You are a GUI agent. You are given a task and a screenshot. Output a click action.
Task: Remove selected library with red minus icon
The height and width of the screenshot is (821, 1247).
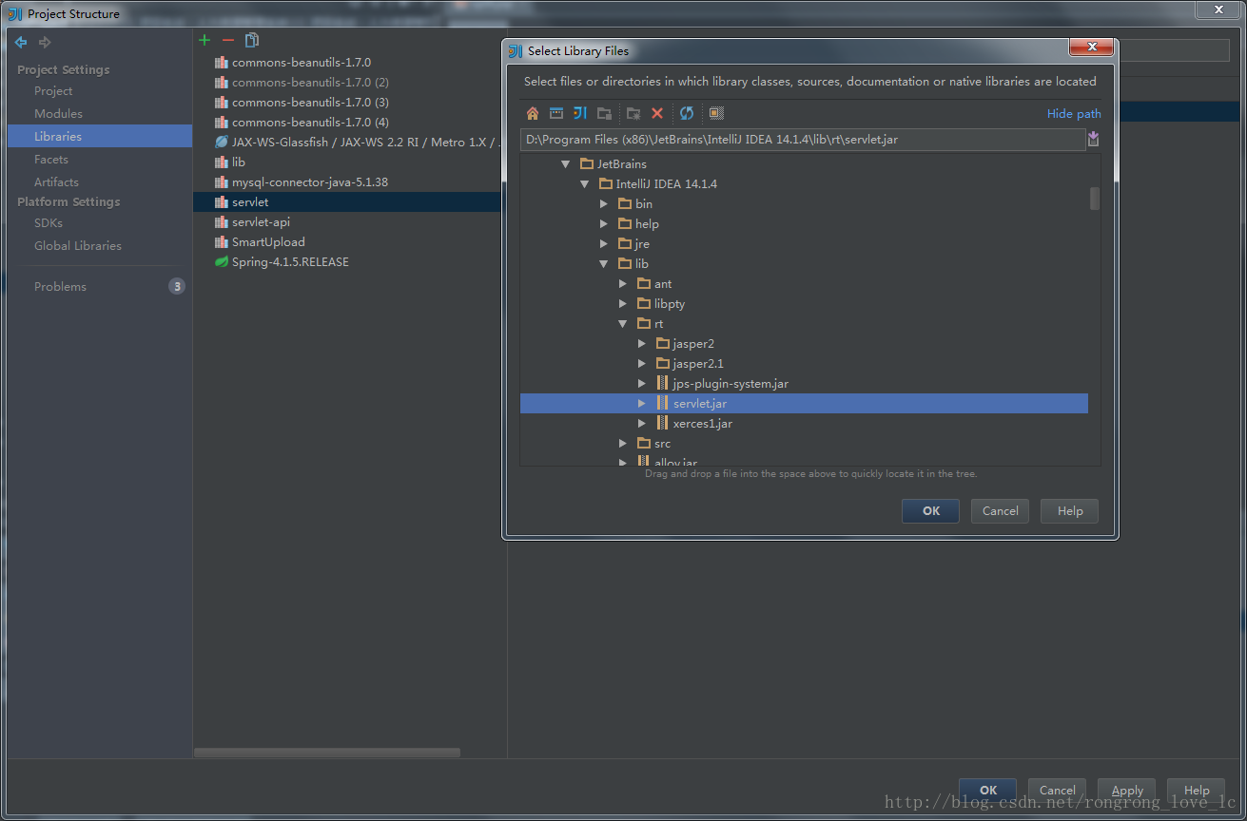click(227, 40)
